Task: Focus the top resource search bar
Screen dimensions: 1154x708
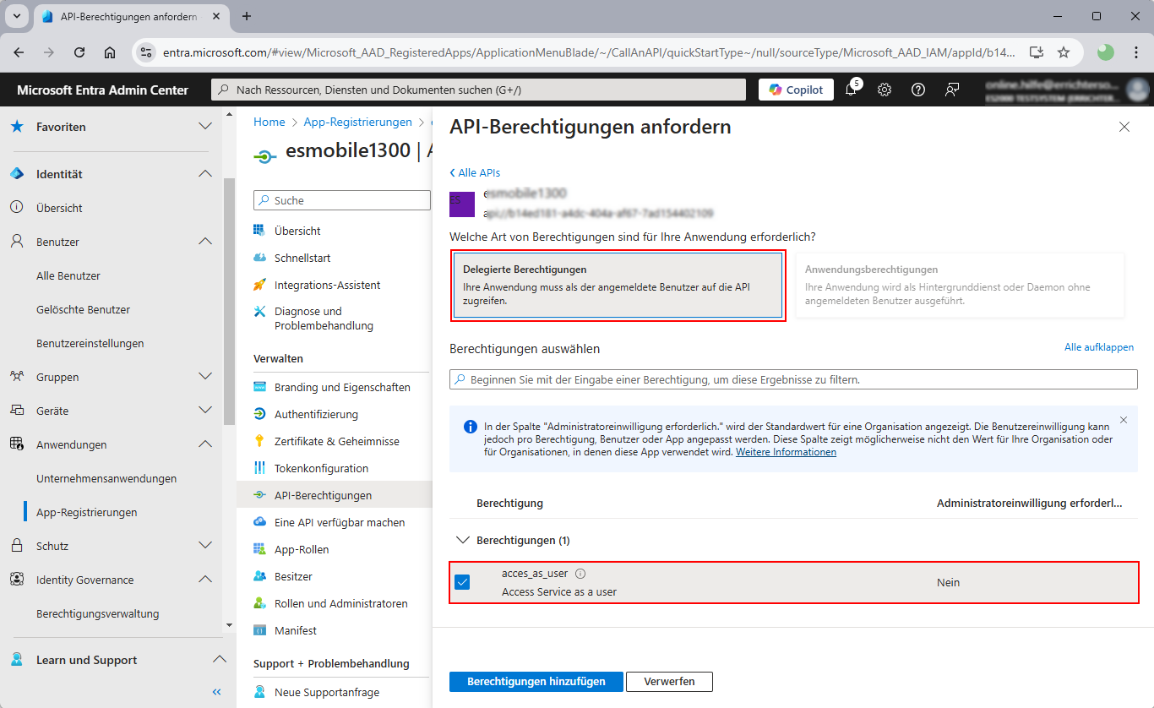Action: (478, 90)
